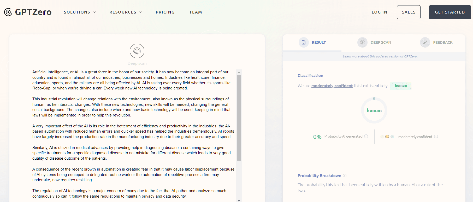Open the Pricing page
Viewport: 473px width, 202px height.
click(x=165, y=12)
